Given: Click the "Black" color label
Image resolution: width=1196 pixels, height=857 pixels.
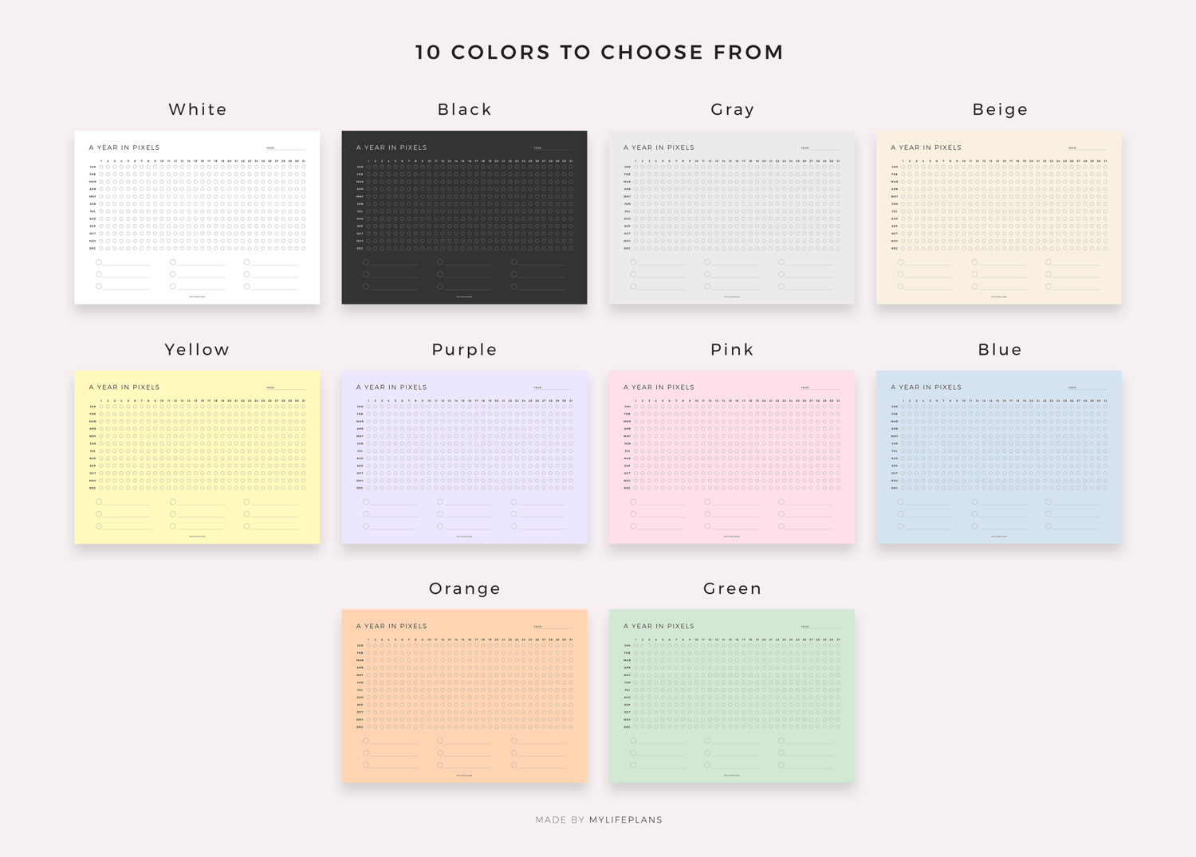Looking at the screenshot, I should point(465,109).
